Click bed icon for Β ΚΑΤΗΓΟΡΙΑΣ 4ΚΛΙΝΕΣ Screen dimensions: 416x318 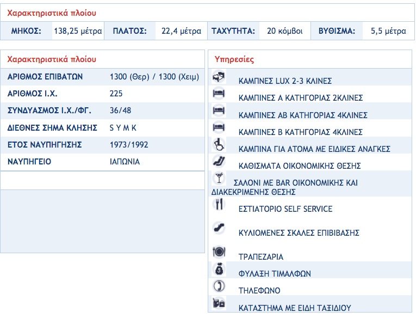tap(219, 128)
